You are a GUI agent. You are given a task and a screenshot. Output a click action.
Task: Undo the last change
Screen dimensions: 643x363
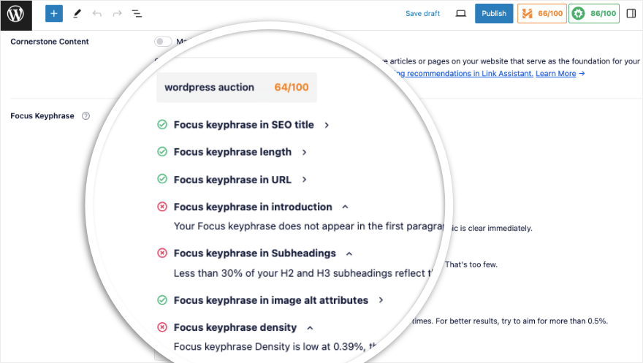pyautogui.click(x=96, y=14)
